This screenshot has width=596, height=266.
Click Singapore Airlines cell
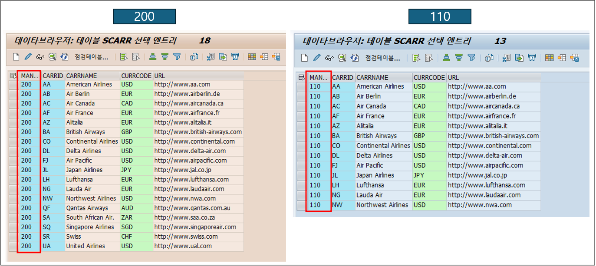click(x=92, y=227)
